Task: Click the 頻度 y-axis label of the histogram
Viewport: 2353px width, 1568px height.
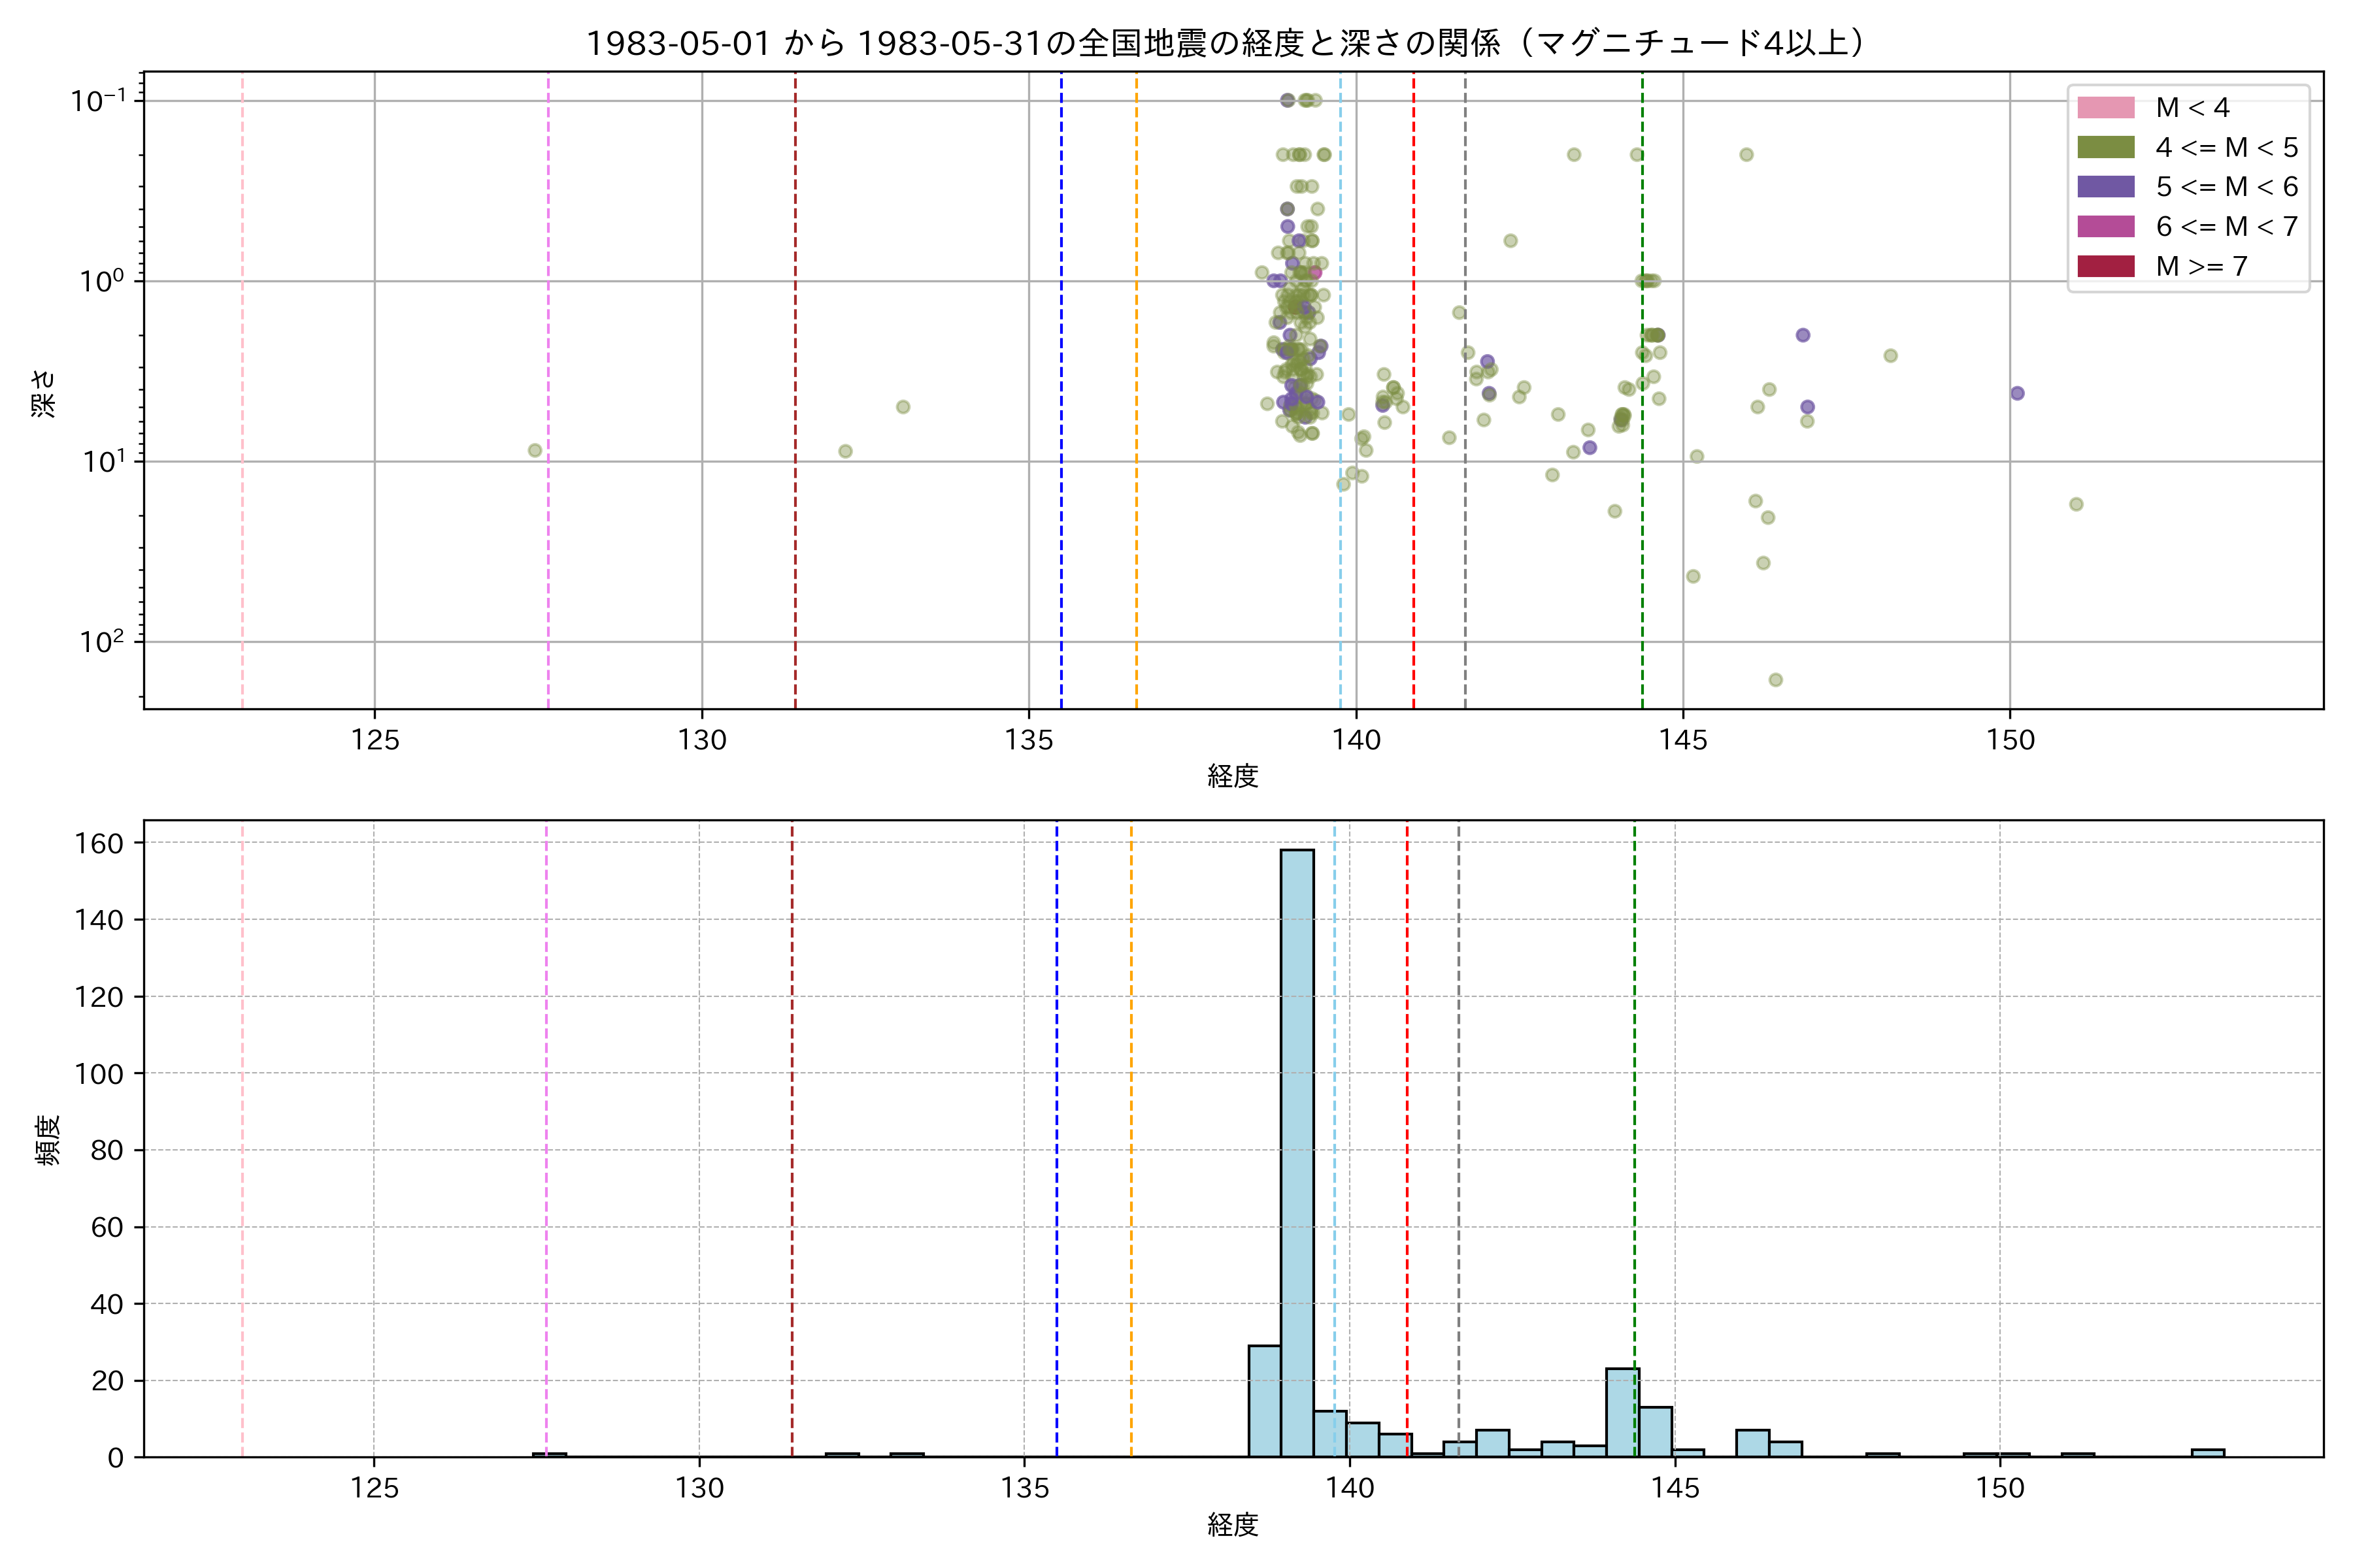Action: [48, 1140]
